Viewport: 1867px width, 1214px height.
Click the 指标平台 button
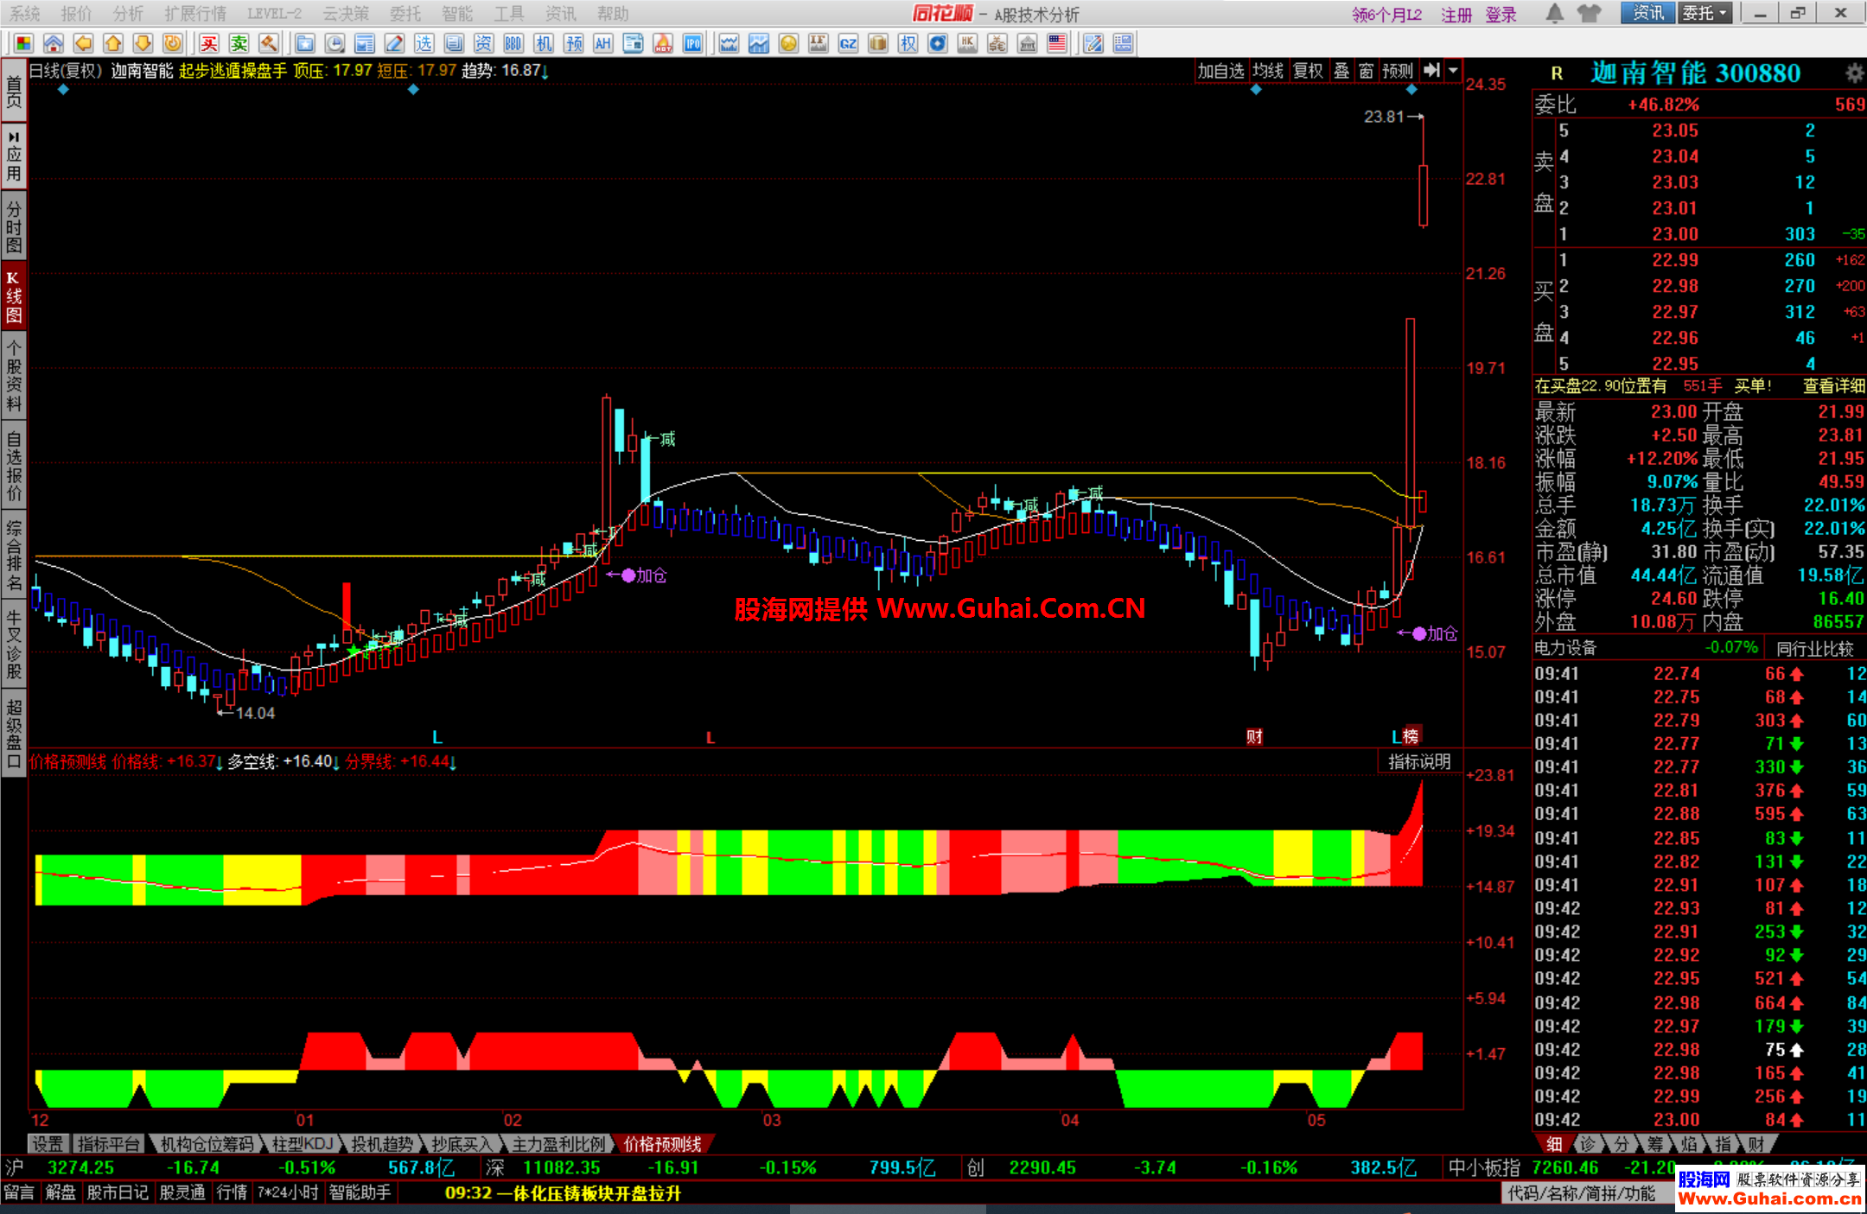coord(108,1144)
